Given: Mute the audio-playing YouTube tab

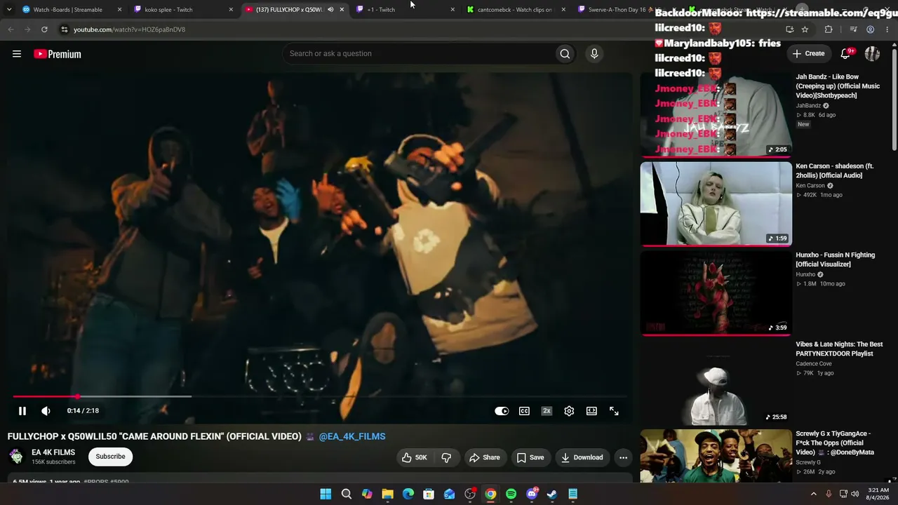Looking at the screenshot, I should pos(330,10).
